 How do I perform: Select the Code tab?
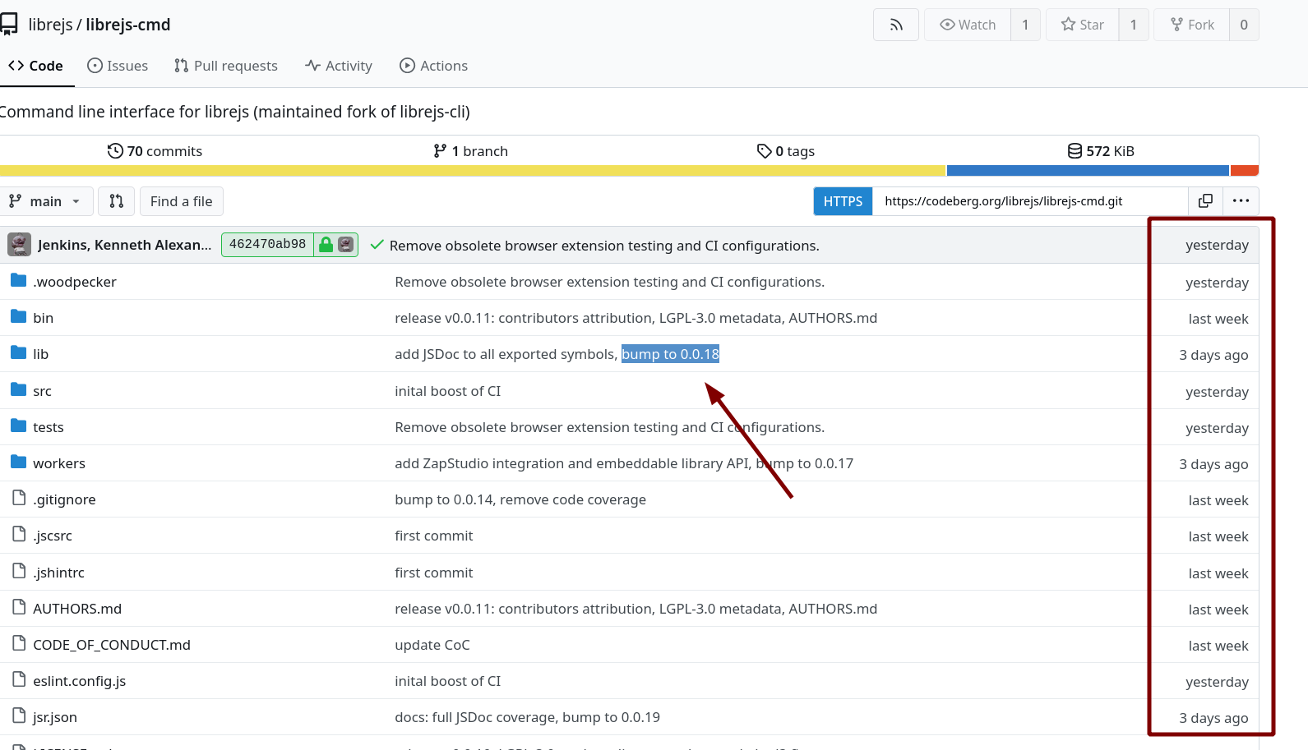(x=36, y=66)
